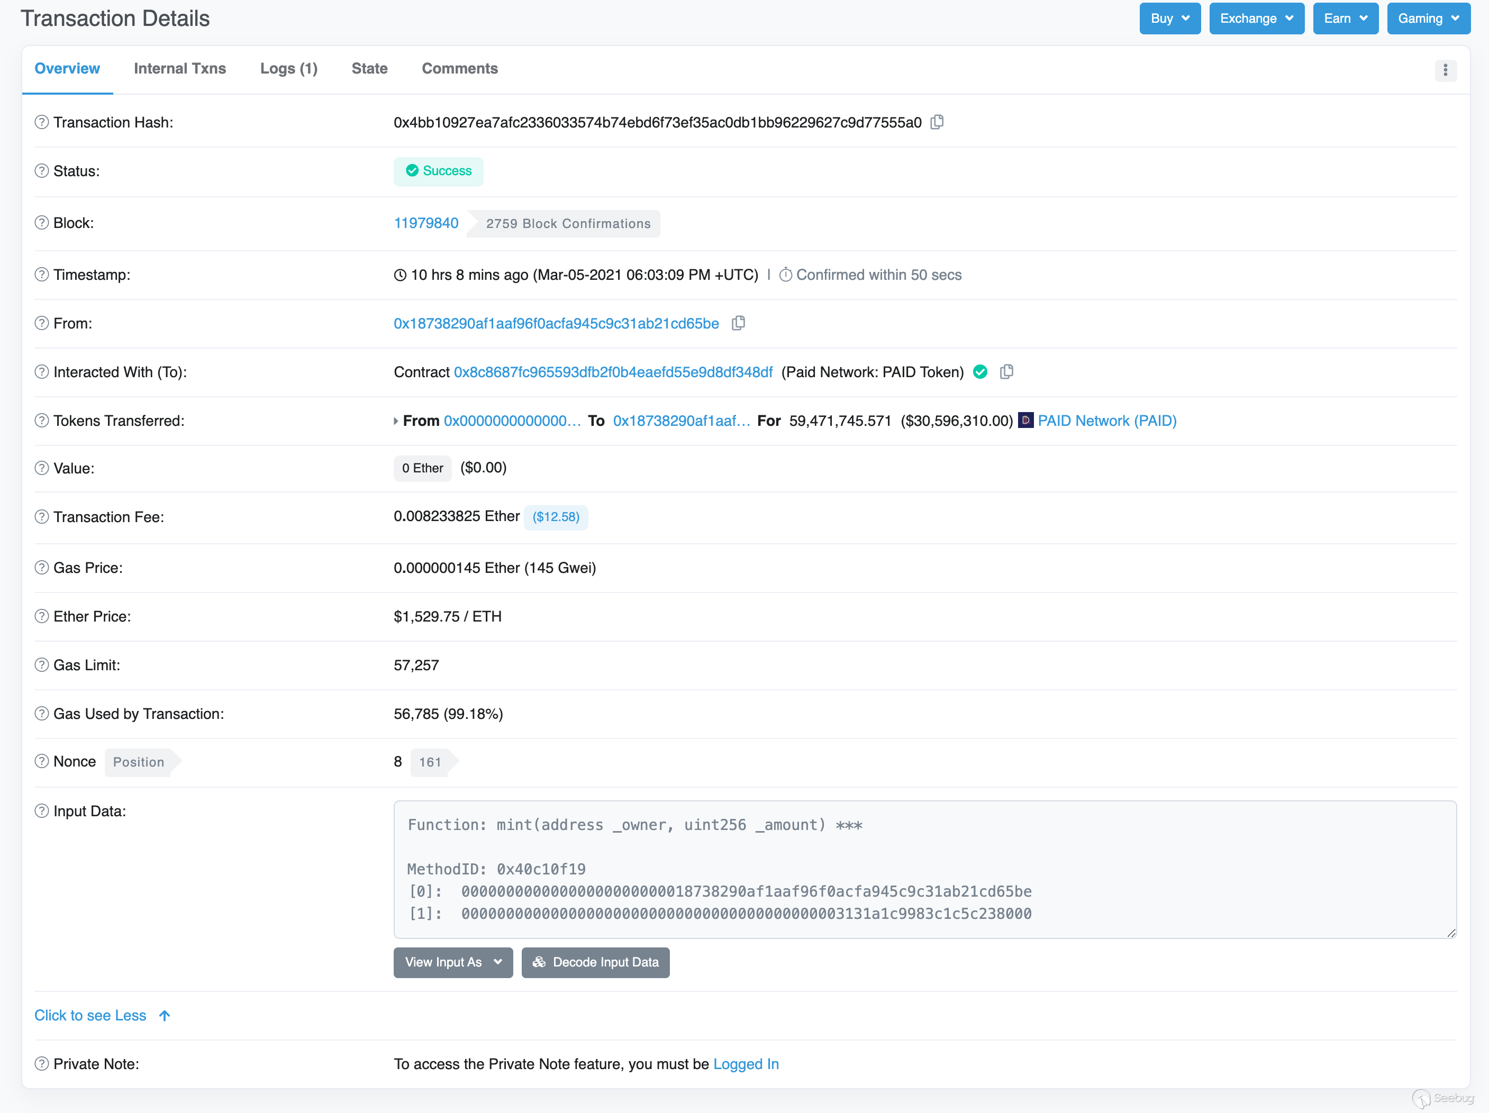This screenshot has height=1113, width=1489.
Task: Click help icon next to Input Data
Action: (42, 811)
